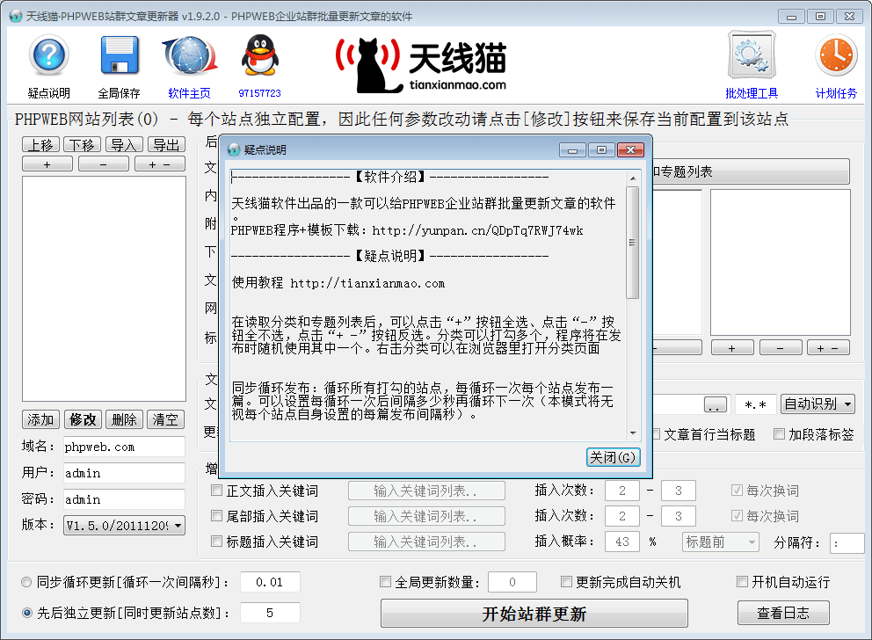
Task: Click the 分隔符 input field
Action: coord(847,542)
